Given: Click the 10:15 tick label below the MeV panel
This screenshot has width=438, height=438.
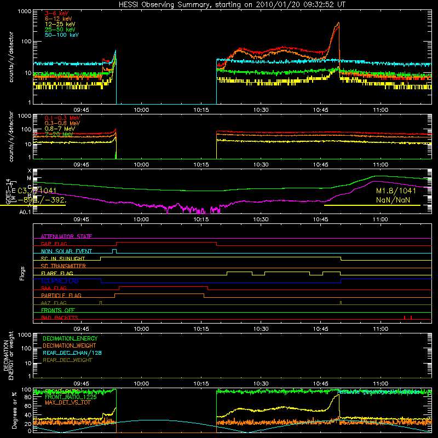Looking at the screenshot, I should [201, 164].
